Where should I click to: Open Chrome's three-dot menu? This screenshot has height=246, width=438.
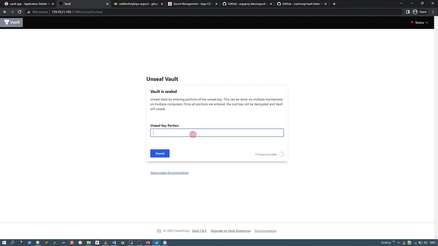coord(434,12)
